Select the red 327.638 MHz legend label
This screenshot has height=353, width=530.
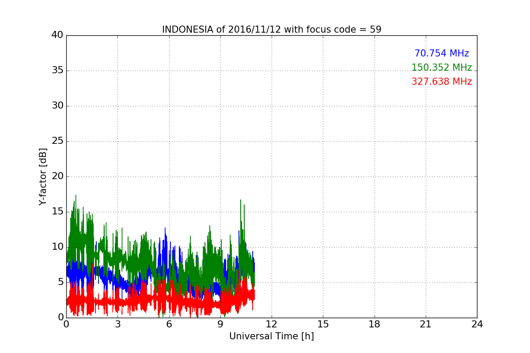(x=442, y=82)
